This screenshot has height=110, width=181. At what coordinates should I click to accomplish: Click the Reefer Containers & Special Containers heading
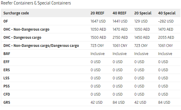tap(36, 3)
